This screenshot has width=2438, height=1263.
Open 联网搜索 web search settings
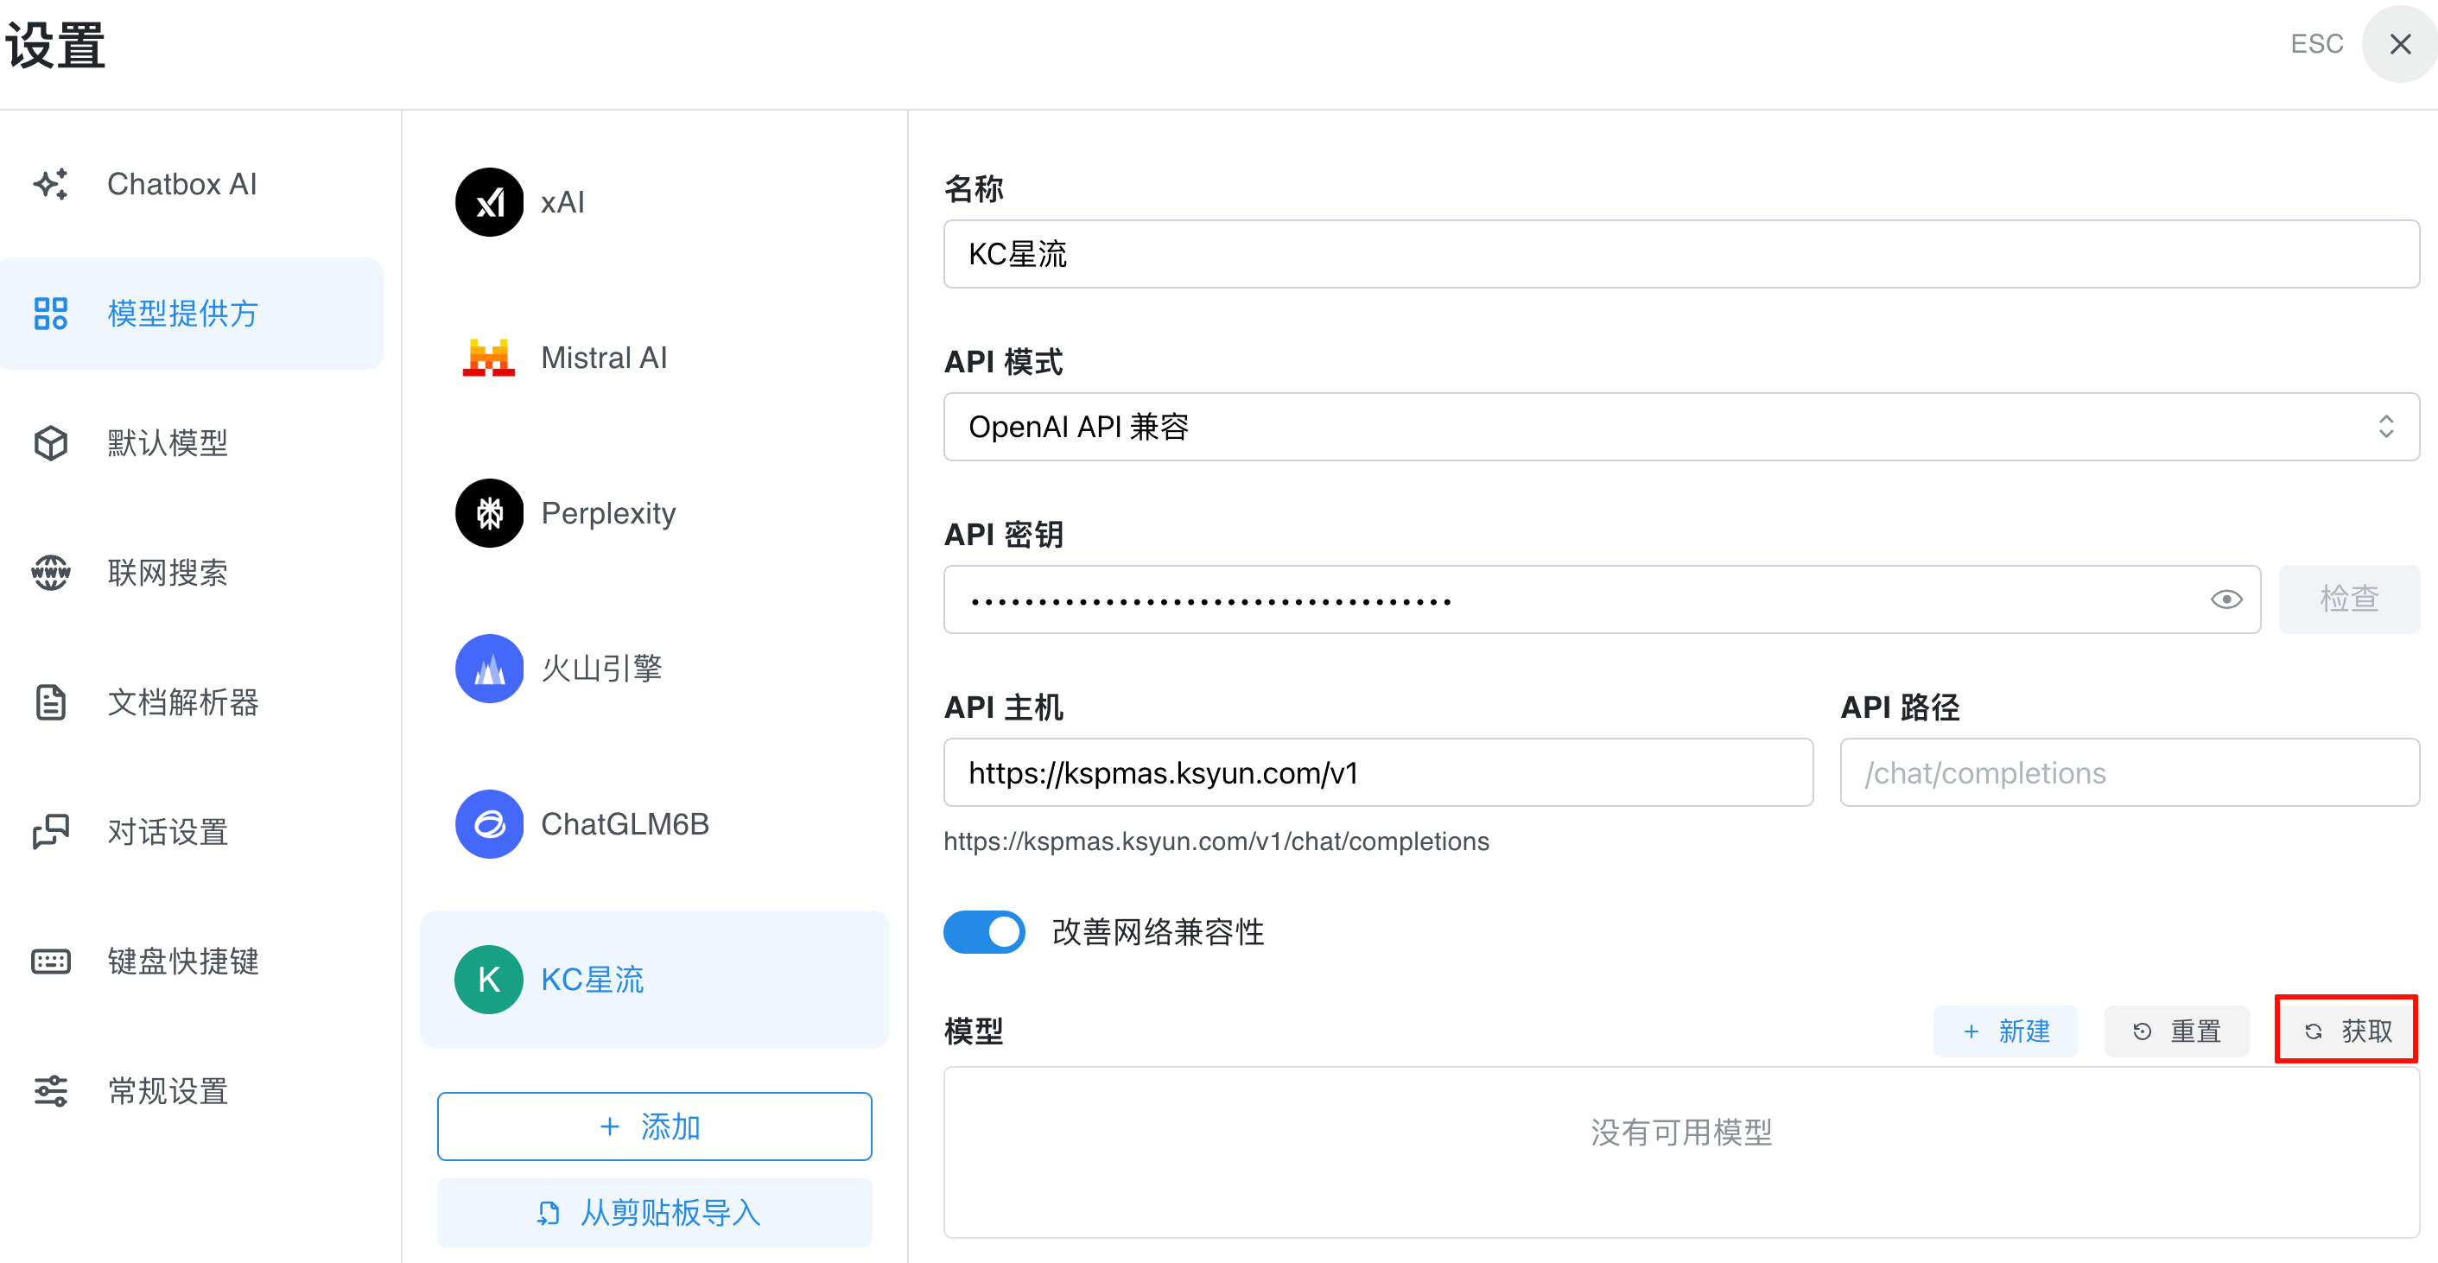click(167, 573)
